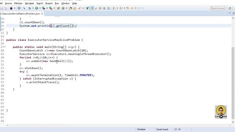Open the Source menu
Viewport: 235px width, 132px height.
[x=8, y=3]
